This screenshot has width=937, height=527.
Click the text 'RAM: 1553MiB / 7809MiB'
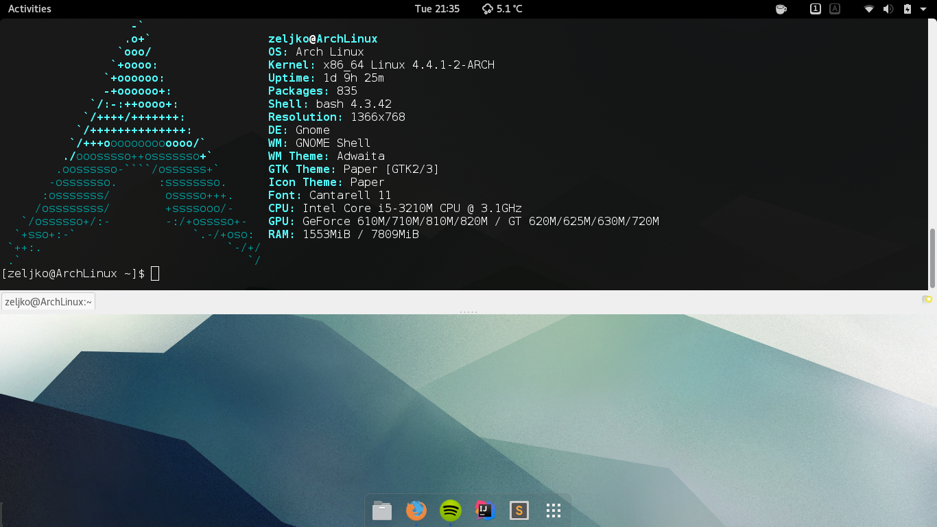point(344,235)
